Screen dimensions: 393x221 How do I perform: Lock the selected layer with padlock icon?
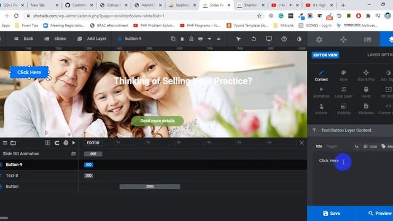[191, 39]
